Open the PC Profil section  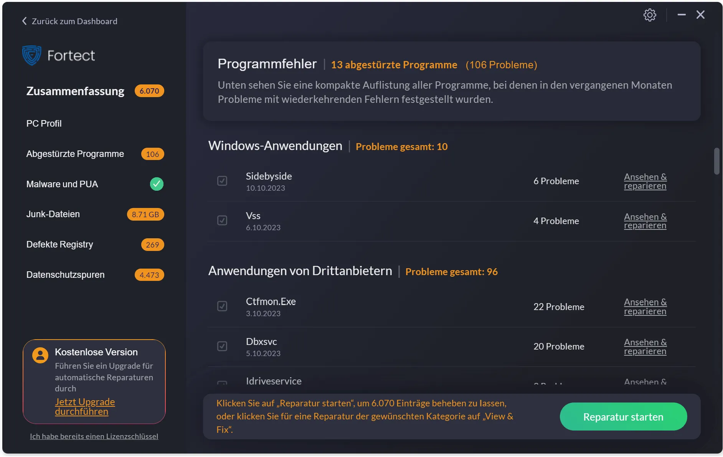click(x=44, y=124)
